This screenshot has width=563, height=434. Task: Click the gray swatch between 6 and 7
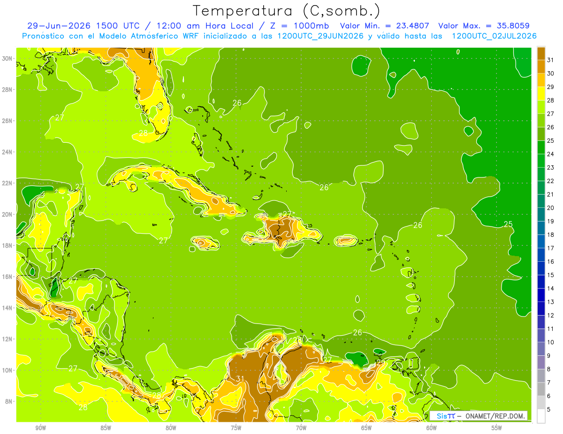click(x=541, y=389)
